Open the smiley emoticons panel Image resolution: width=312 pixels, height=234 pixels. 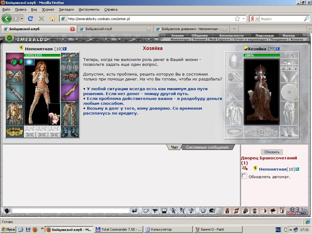pyautogui.click(x=203, y=211)
